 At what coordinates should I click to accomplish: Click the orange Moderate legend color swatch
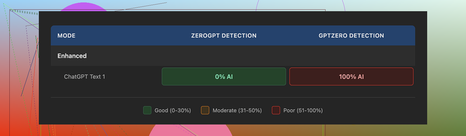coord(205,110)
